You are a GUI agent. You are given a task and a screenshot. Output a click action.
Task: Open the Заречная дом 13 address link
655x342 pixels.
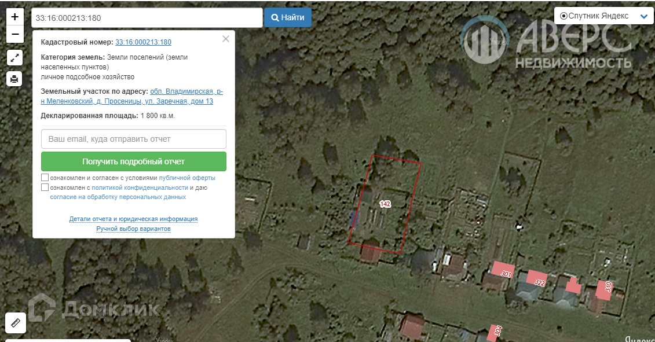tap(132, 96)
